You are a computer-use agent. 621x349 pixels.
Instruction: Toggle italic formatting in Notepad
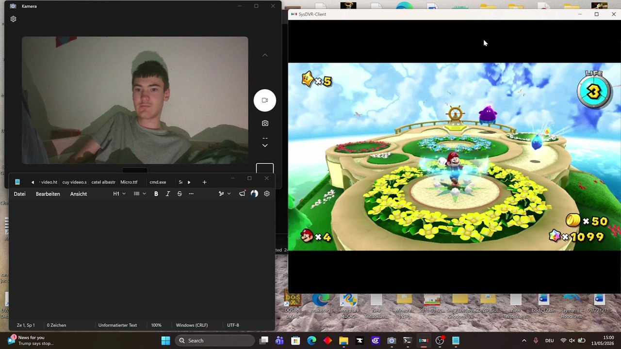coord(168,194)
